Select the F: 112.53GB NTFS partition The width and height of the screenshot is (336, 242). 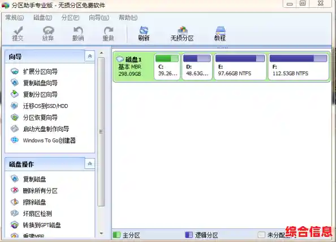click(x=298, y=67)
